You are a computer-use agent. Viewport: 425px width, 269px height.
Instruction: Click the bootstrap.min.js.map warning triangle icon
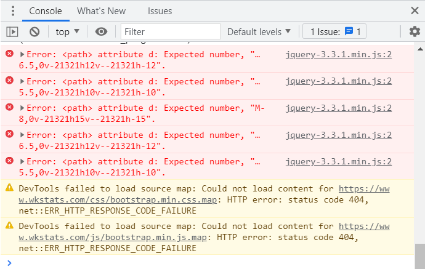coord(9,225)
